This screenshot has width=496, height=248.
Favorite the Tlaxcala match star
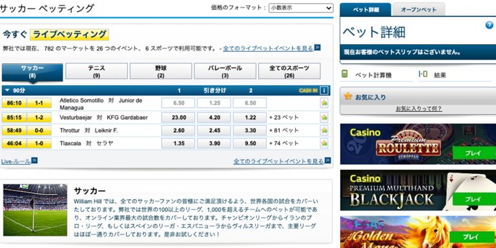(x=324, y=143)
